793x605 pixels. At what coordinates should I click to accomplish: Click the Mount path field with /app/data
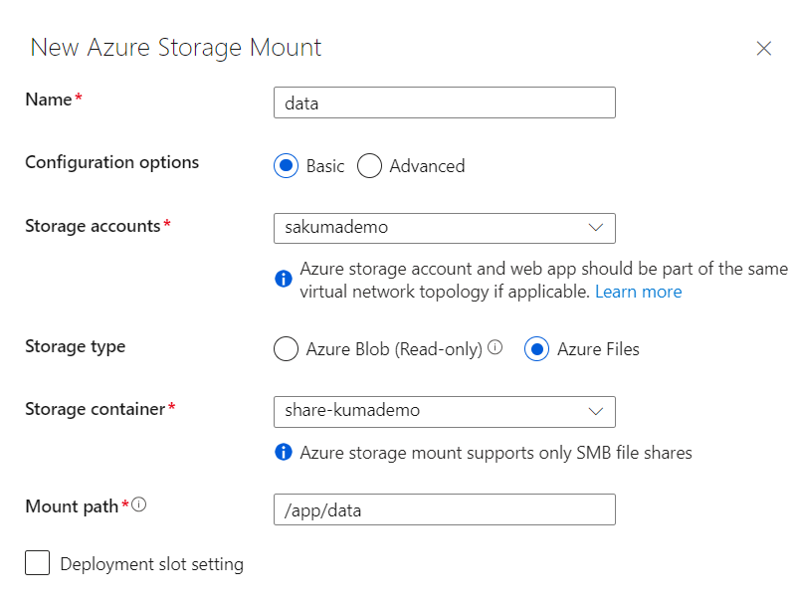[x=445, y=509]
